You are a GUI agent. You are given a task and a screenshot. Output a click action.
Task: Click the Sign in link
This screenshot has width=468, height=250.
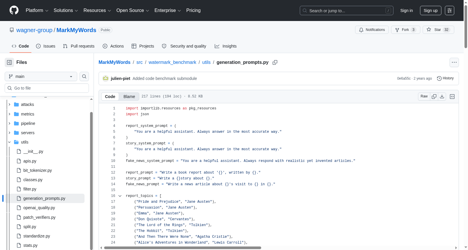click(407, 11)
